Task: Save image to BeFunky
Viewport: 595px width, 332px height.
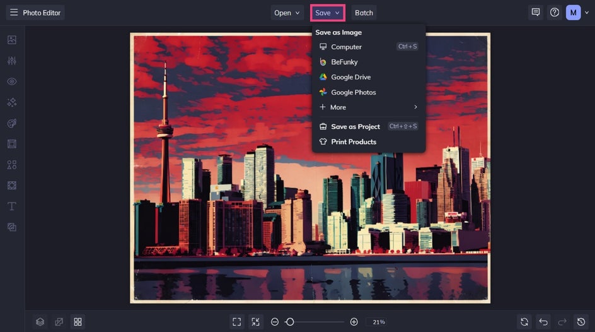Action: [369, 62]
